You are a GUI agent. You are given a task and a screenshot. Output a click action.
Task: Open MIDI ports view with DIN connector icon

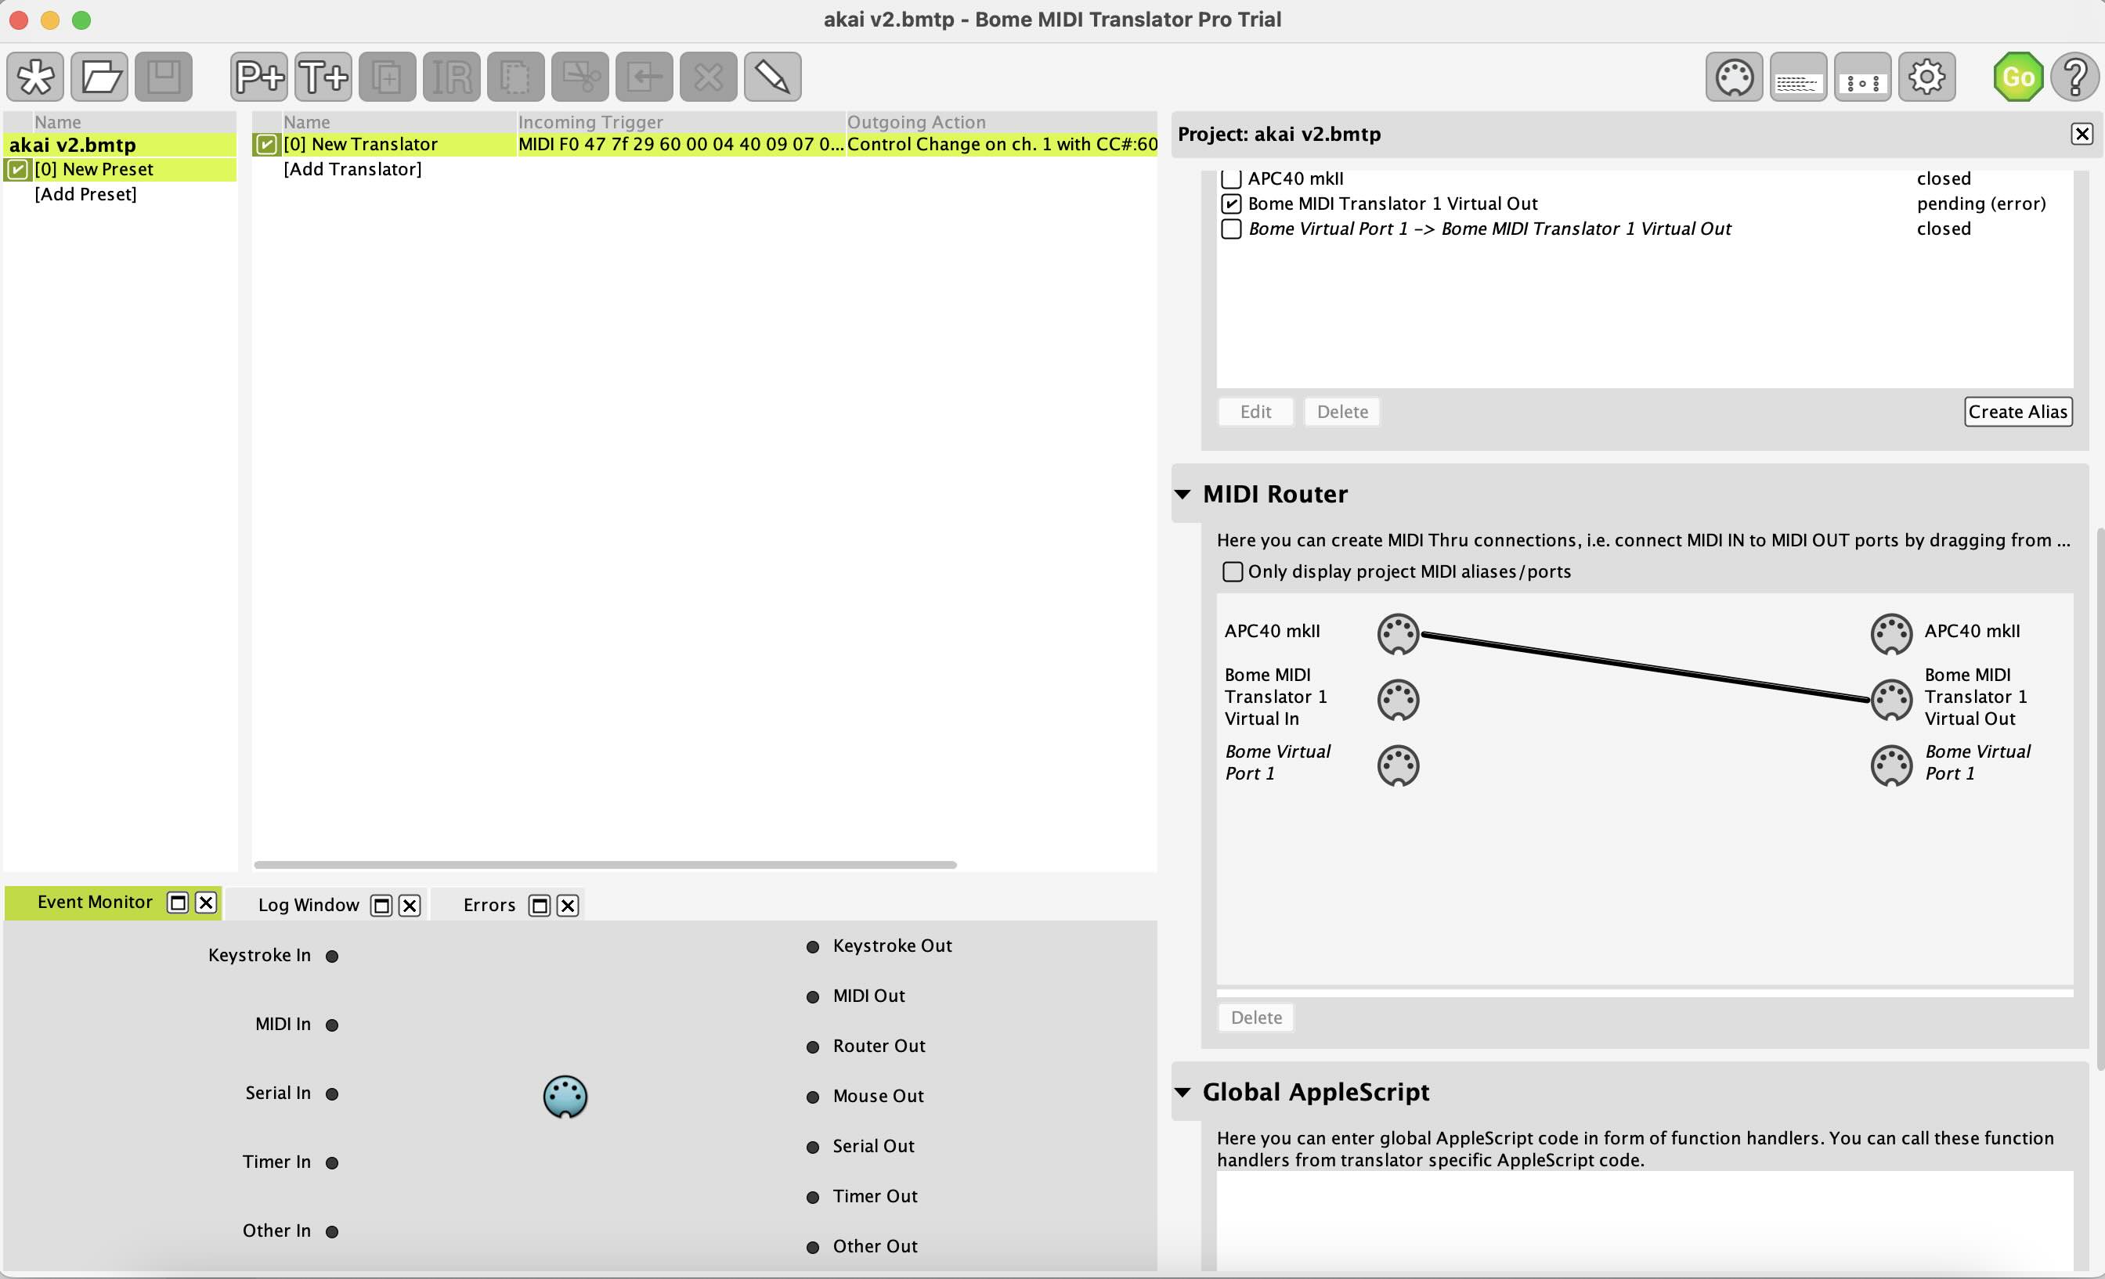(x=1735, y=77)
